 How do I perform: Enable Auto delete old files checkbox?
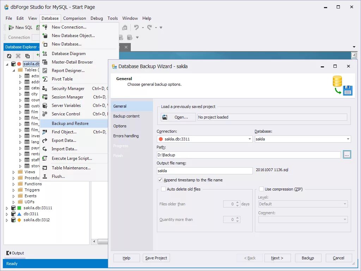tap(164, 189)
